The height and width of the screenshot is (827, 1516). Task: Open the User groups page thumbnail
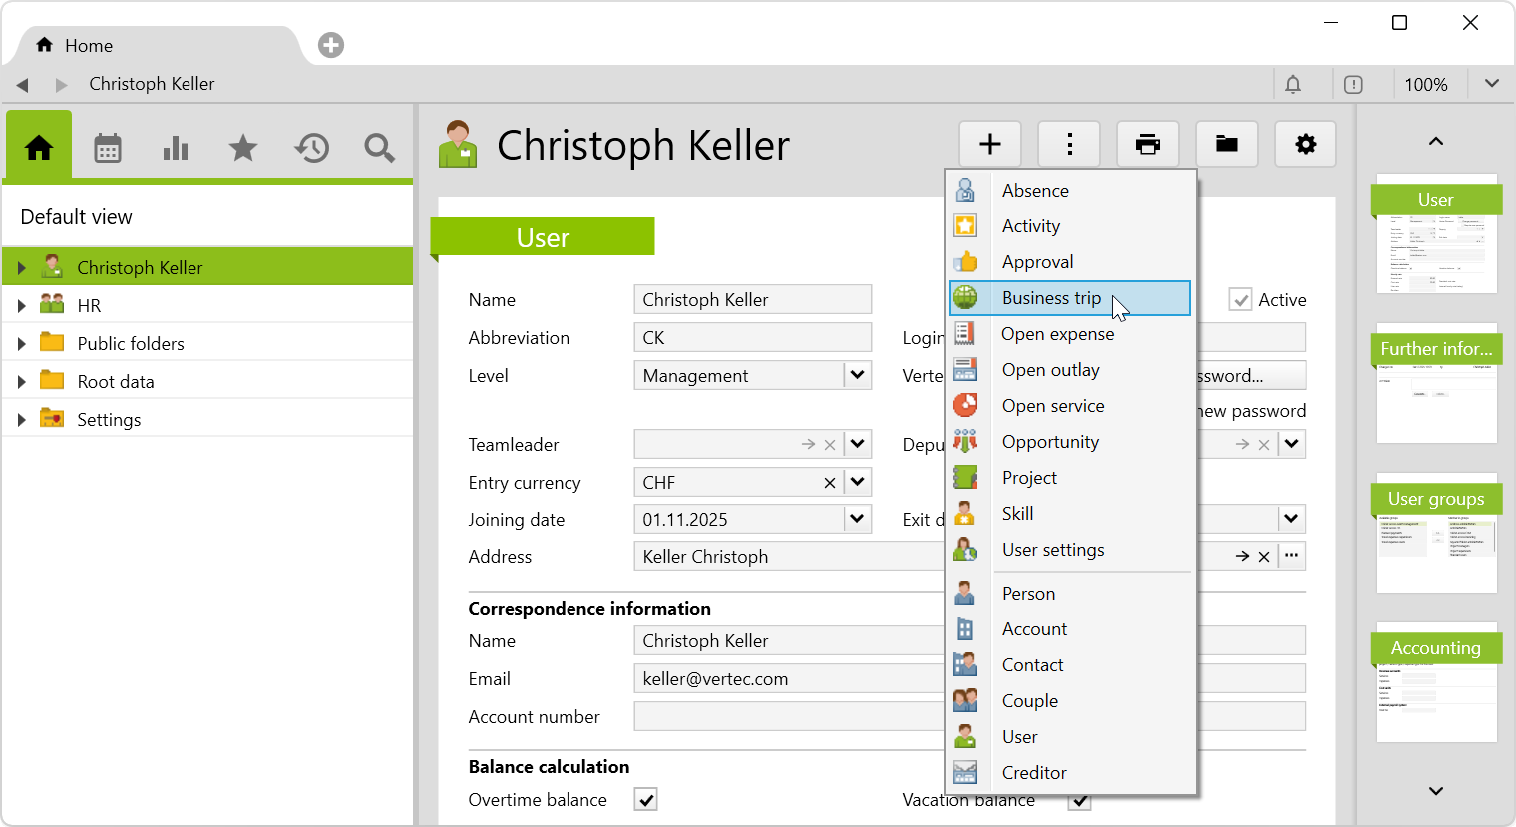[1436, 534]
